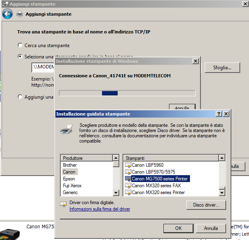Open Informazioni sulla firma del driver link
The image size is (249, 240).
click(100, 209)
